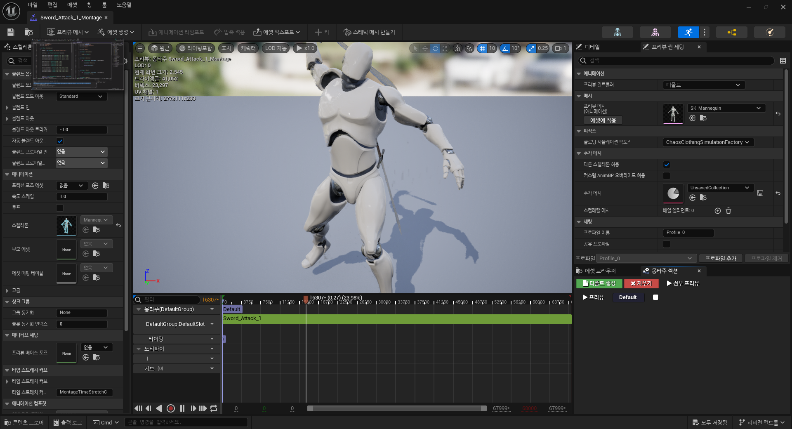792x429 pixels.
Task: Toggle the Default section preview checkbox
Action: tap(655, 297)
